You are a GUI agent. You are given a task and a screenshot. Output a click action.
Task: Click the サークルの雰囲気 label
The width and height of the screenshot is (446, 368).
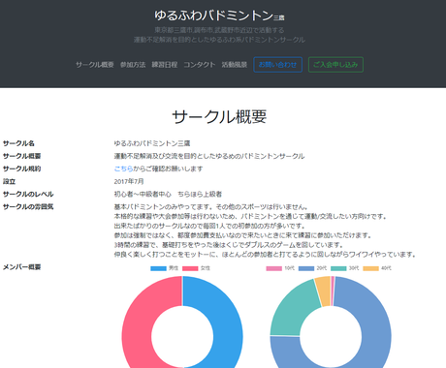point(28,206)
